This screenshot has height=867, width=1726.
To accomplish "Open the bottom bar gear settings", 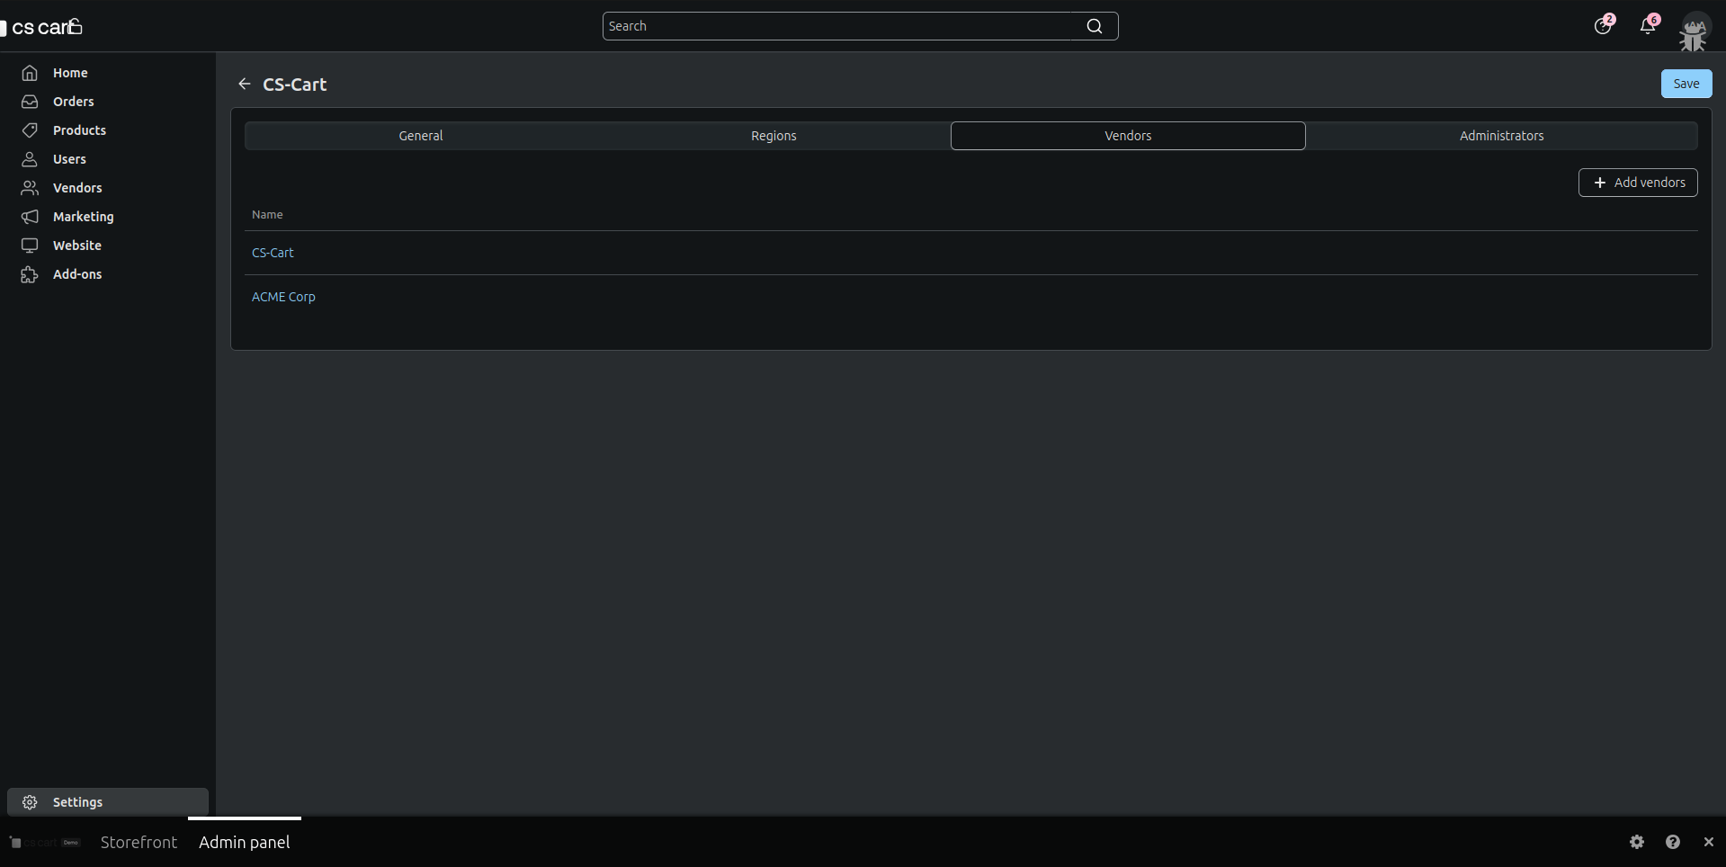I will 1637,842.
